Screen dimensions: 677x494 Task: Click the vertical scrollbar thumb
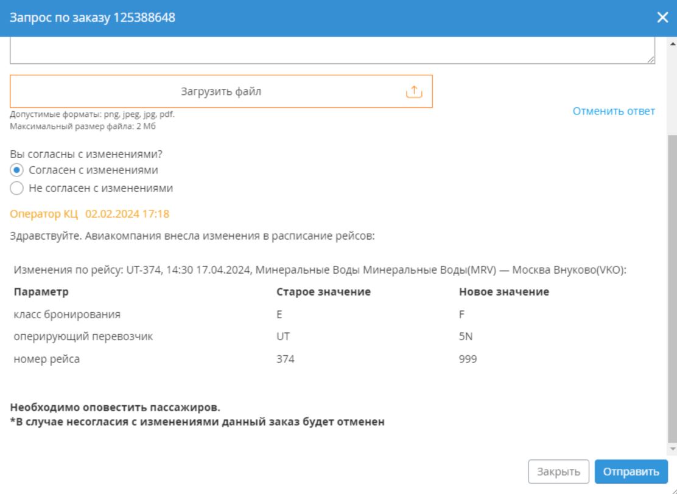point(672,286)
